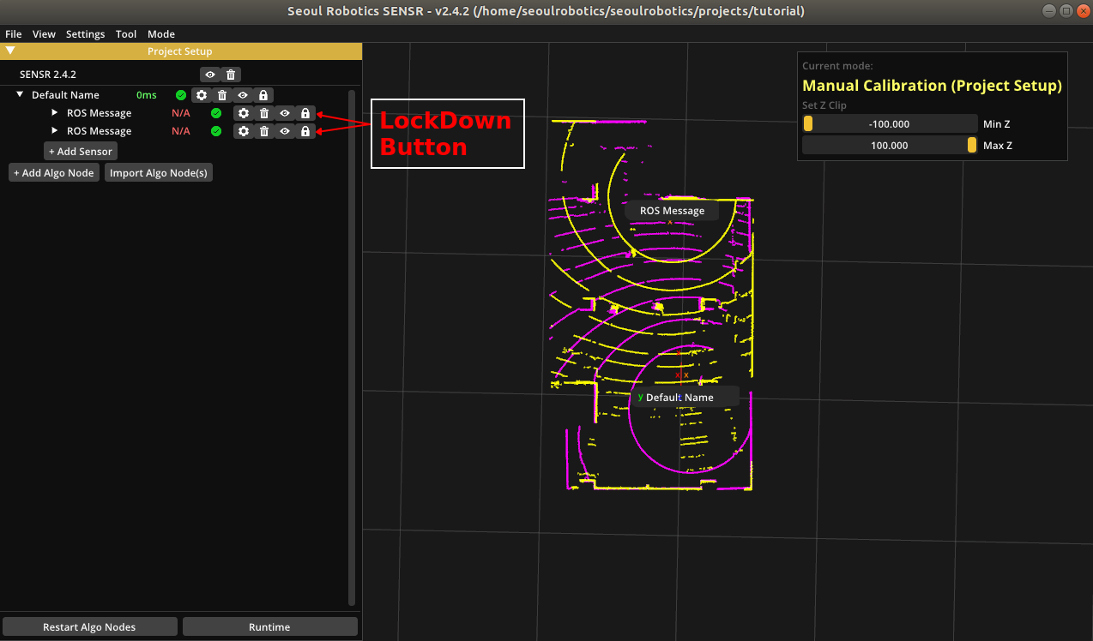The height and width of the screenshot is (641, 1093).
Task: Click the Manual Calibration (Project Setup) mode text
Action: 932,86
